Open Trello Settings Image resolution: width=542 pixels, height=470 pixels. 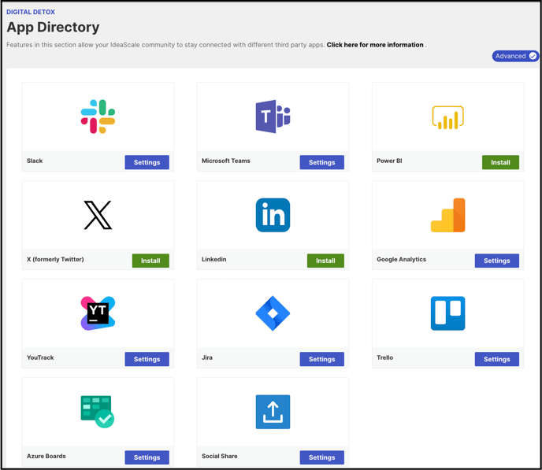click(497, 359)
